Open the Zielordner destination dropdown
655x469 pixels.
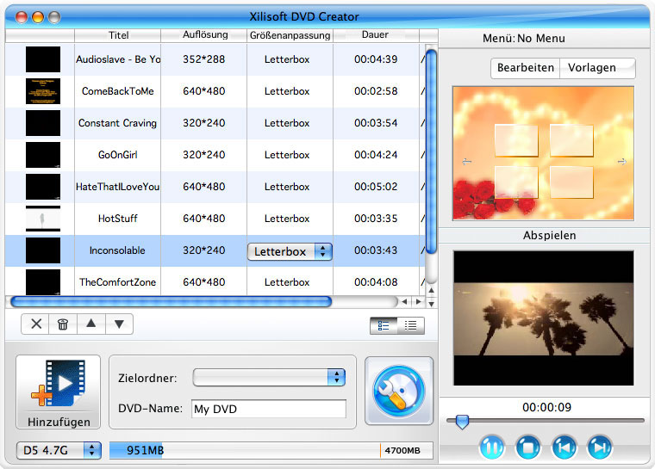[x=269, y=378]
